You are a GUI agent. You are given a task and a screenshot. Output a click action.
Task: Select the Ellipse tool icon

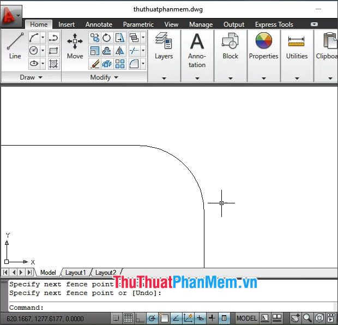[34, 63]
